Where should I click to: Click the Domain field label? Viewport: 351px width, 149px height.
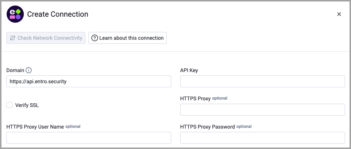tap(15, 70)
